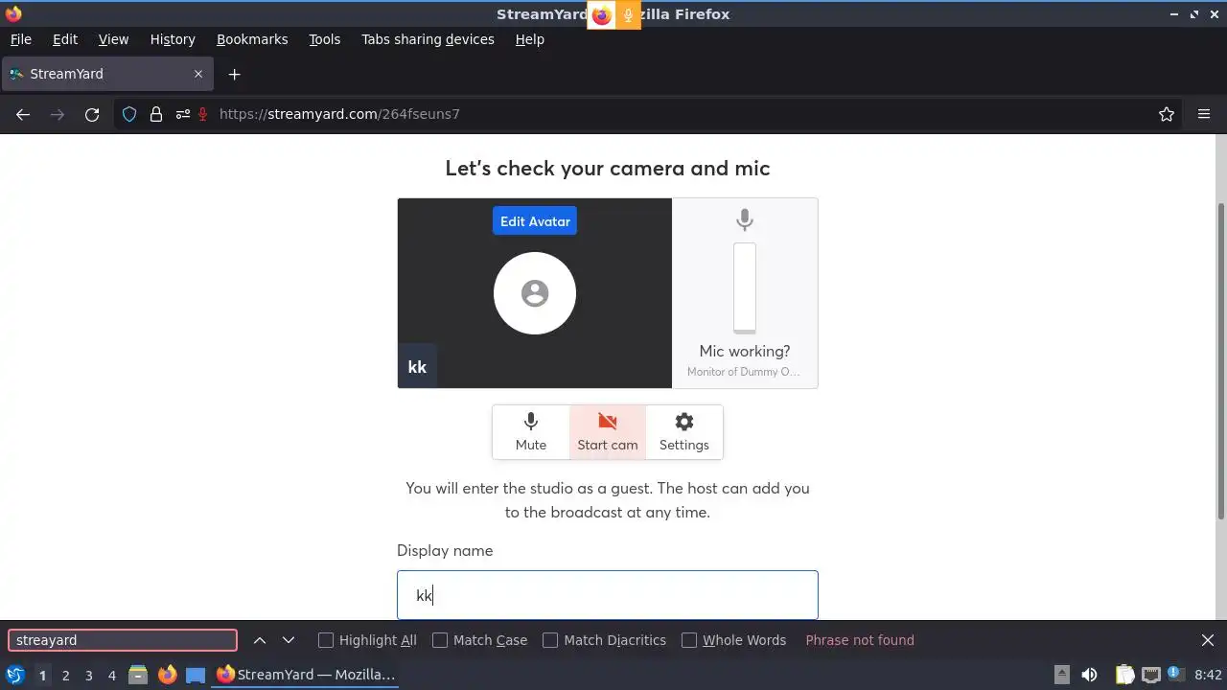This screenshot has height=690, width=1227.
Task: Click the removable media eject tray icon
Action: pos(1061,675)
